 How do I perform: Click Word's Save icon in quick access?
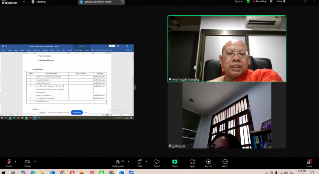point(3,46)
